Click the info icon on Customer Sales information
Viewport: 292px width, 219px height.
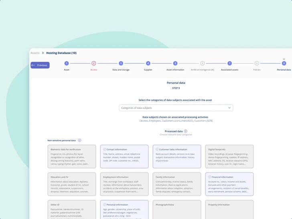coord(157,149)
